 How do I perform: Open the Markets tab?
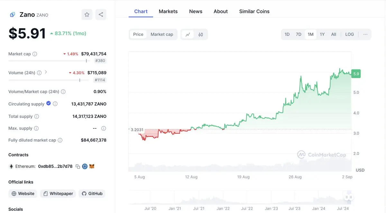point(168,11)
